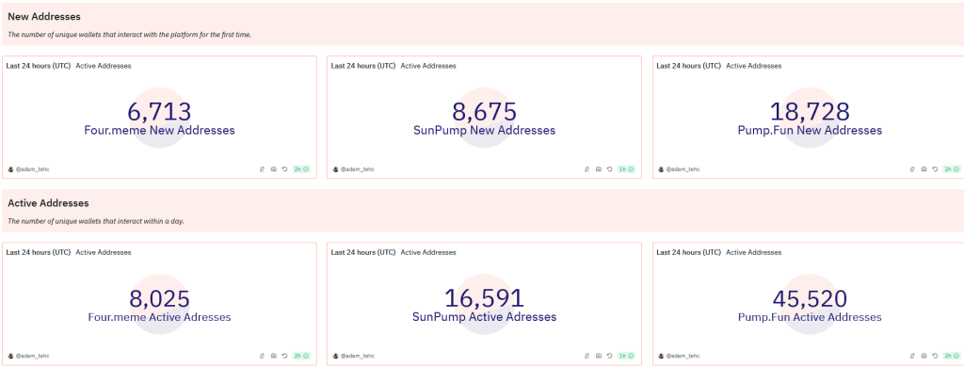The image size is (964, 367).
Task: Open @adam_tehc profile on SunPump Active Adresses card
Action: [x=358, y=356]
